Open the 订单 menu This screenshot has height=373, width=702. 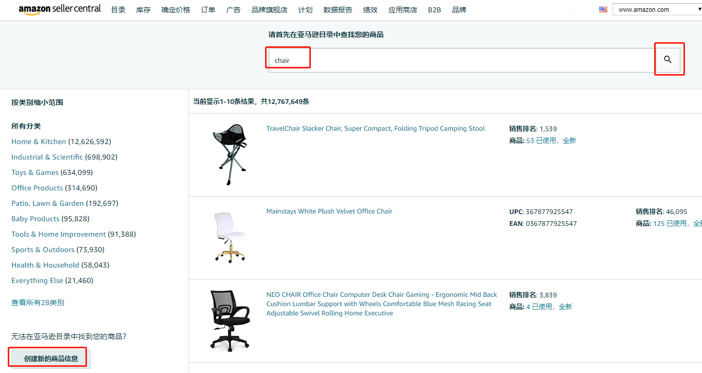pos(208,10)
